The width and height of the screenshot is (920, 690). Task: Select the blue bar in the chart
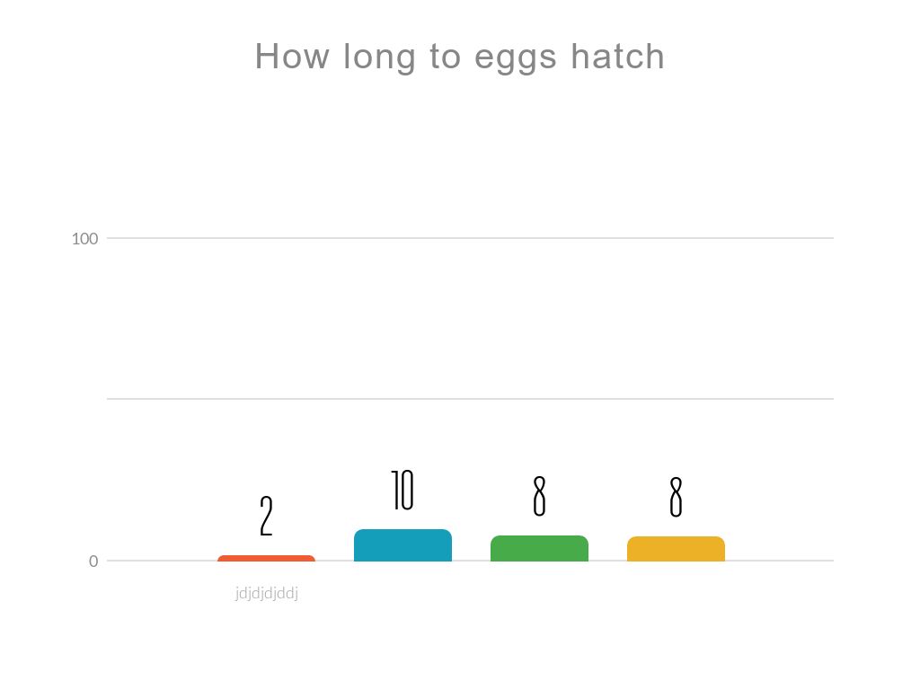402,545
